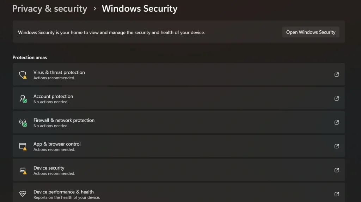Click the App & browser control window icon

[23, 147]
